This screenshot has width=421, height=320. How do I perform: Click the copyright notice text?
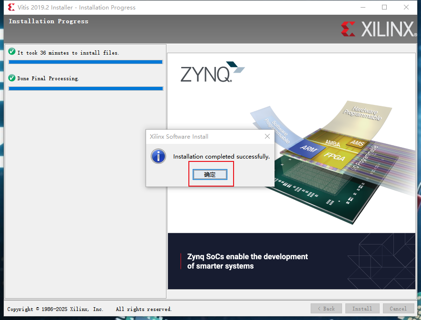[x=55, y=309]
